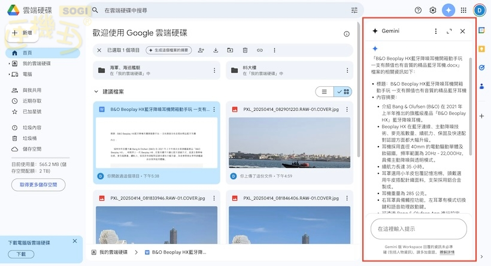
Task: Click the share person-add icon
Action: [201, 50]
